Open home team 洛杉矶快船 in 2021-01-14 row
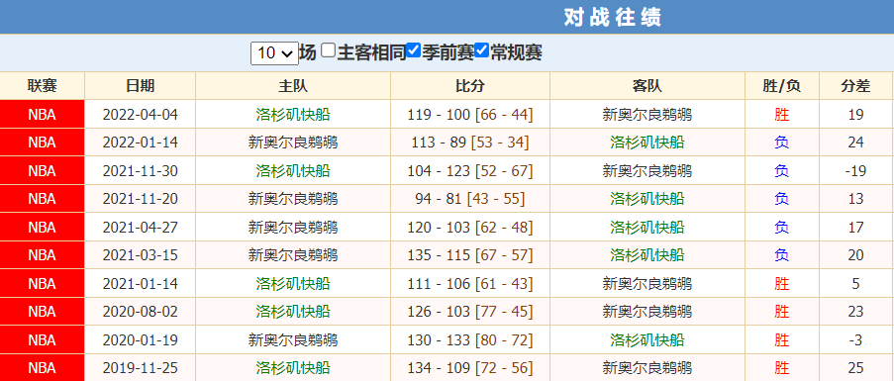The width and height of the screenshot is (894, 381). 293,284
